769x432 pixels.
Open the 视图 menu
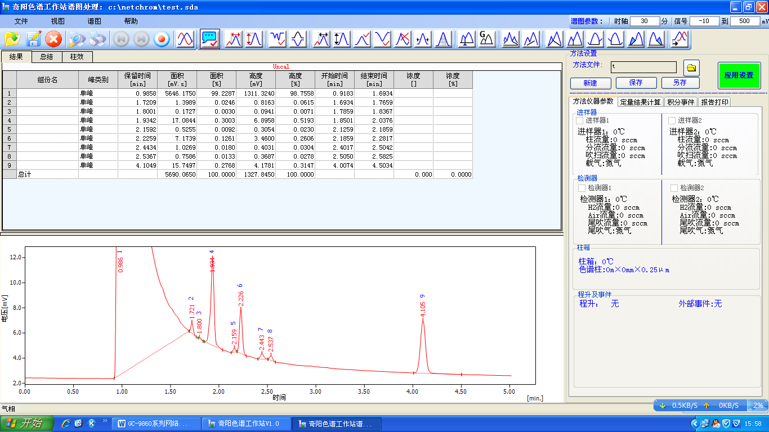tap(57, 21)
